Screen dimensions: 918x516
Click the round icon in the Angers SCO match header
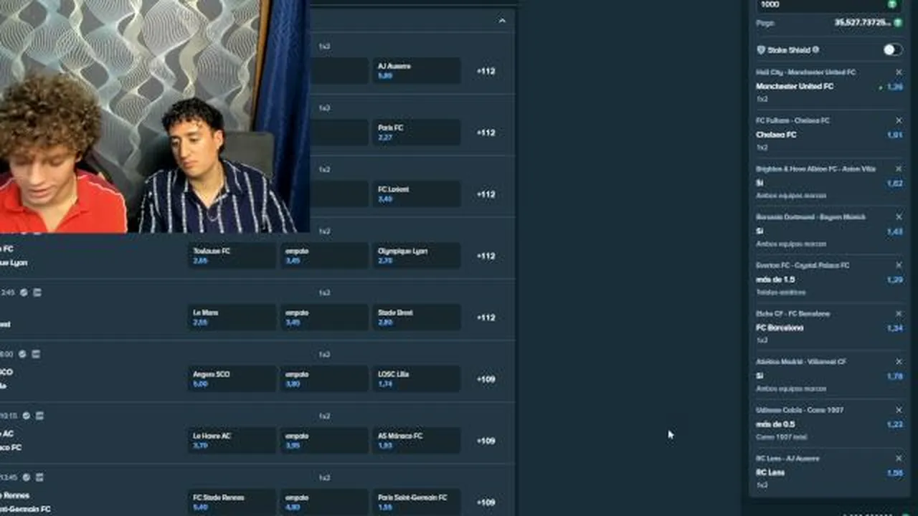23,354
